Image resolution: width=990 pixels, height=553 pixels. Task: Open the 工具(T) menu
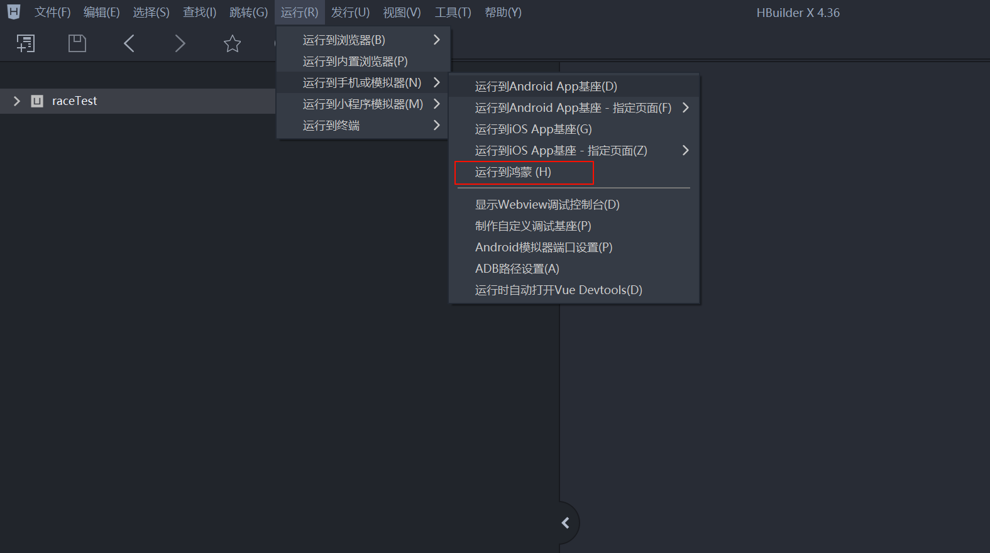(x=453, y=13)
